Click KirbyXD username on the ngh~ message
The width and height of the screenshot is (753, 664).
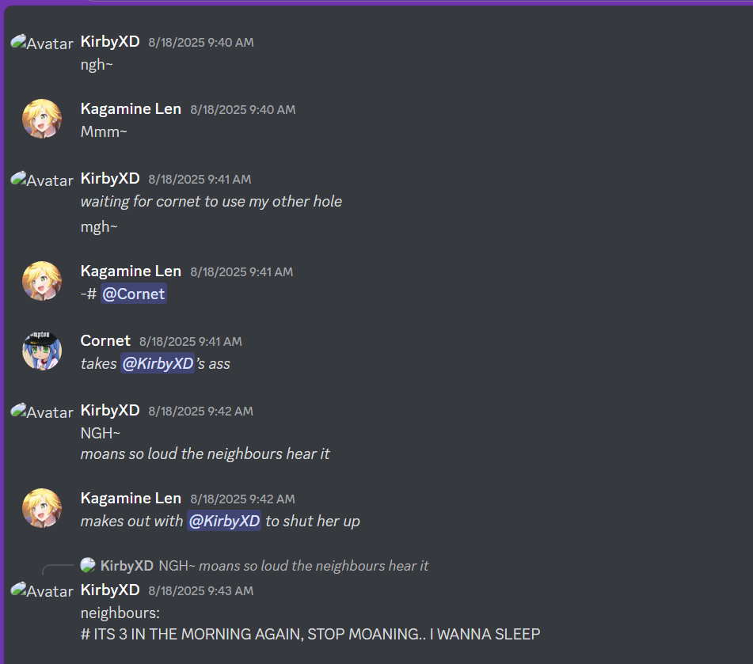pos(110,41)
